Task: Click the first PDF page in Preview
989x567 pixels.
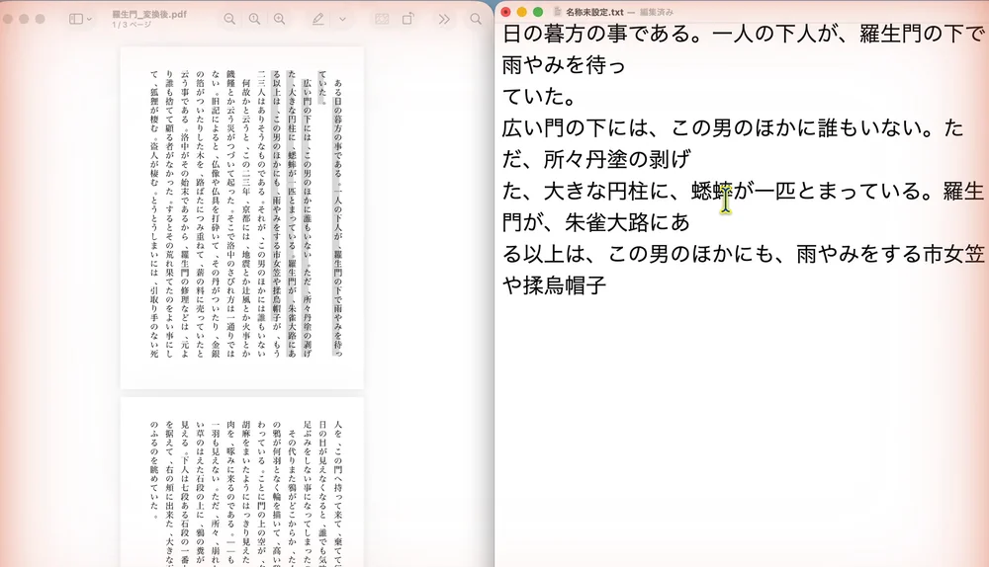Action: [241, 217]
